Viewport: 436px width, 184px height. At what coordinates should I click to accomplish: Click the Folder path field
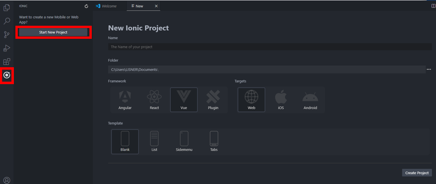(x=267, y=70)
